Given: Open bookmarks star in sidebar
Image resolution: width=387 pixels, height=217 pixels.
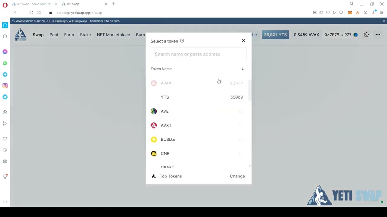Looking at the screenshot, I should [x=5, y=36].
